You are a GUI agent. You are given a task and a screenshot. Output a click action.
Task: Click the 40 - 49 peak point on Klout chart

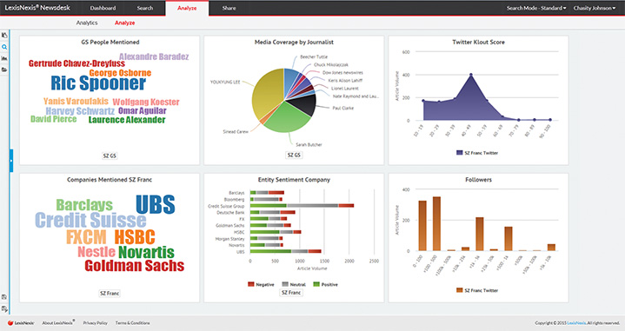click(x=471, y=75)
